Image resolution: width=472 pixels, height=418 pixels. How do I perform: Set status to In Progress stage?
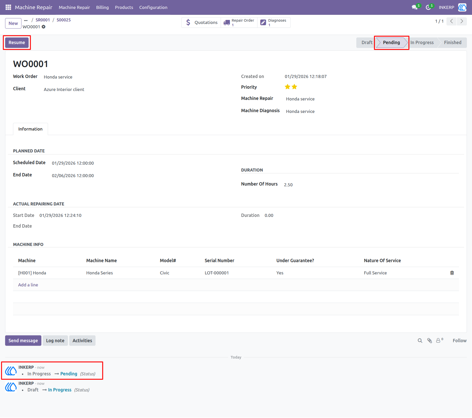[x=422, y=43]
